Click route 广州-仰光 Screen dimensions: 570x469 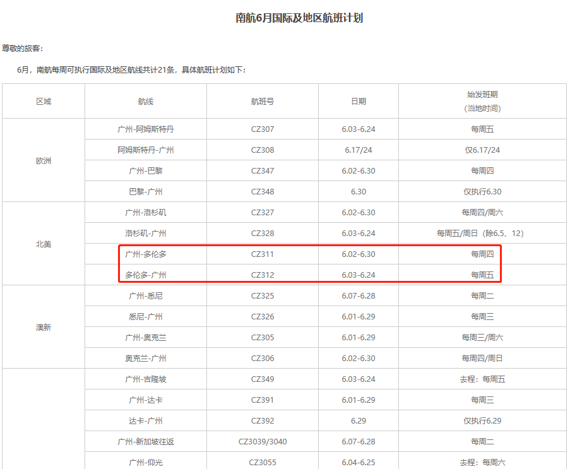146,463
